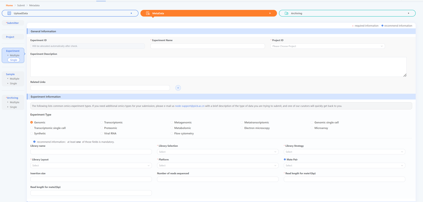This screenshot has width=423, height=202.
Task: Select Viral RNA experiment type
Action: tap(102, 133)
